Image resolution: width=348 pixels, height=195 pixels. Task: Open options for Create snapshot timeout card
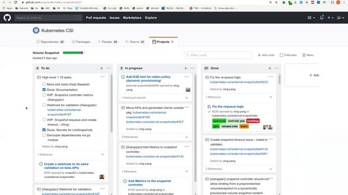tap(271, 139)
